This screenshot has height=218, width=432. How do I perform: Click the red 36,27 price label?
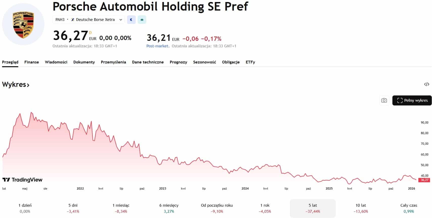[x=424, y=180]
